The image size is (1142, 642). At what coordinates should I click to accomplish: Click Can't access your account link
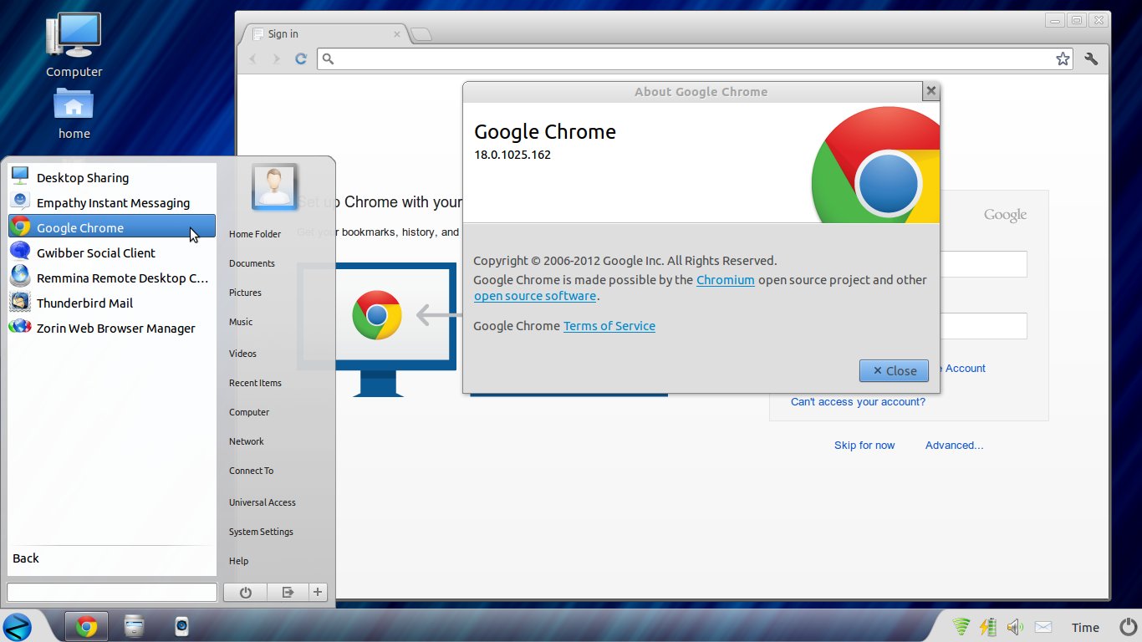pos(858,402)
